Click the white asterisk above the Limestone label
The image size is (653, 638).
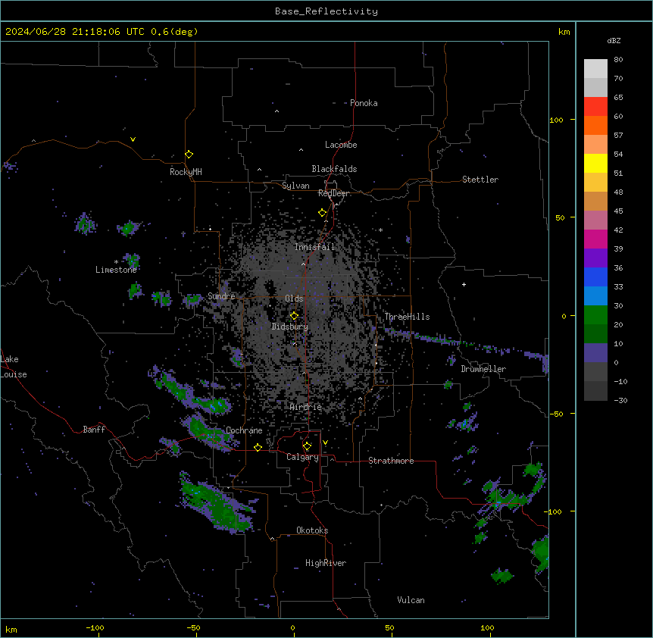point(116,262)
